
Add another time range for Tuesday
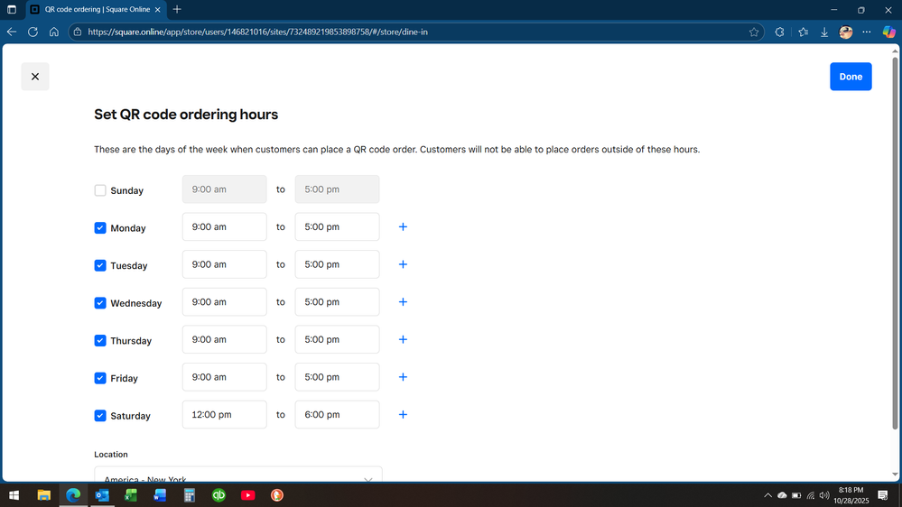point(403,264)
